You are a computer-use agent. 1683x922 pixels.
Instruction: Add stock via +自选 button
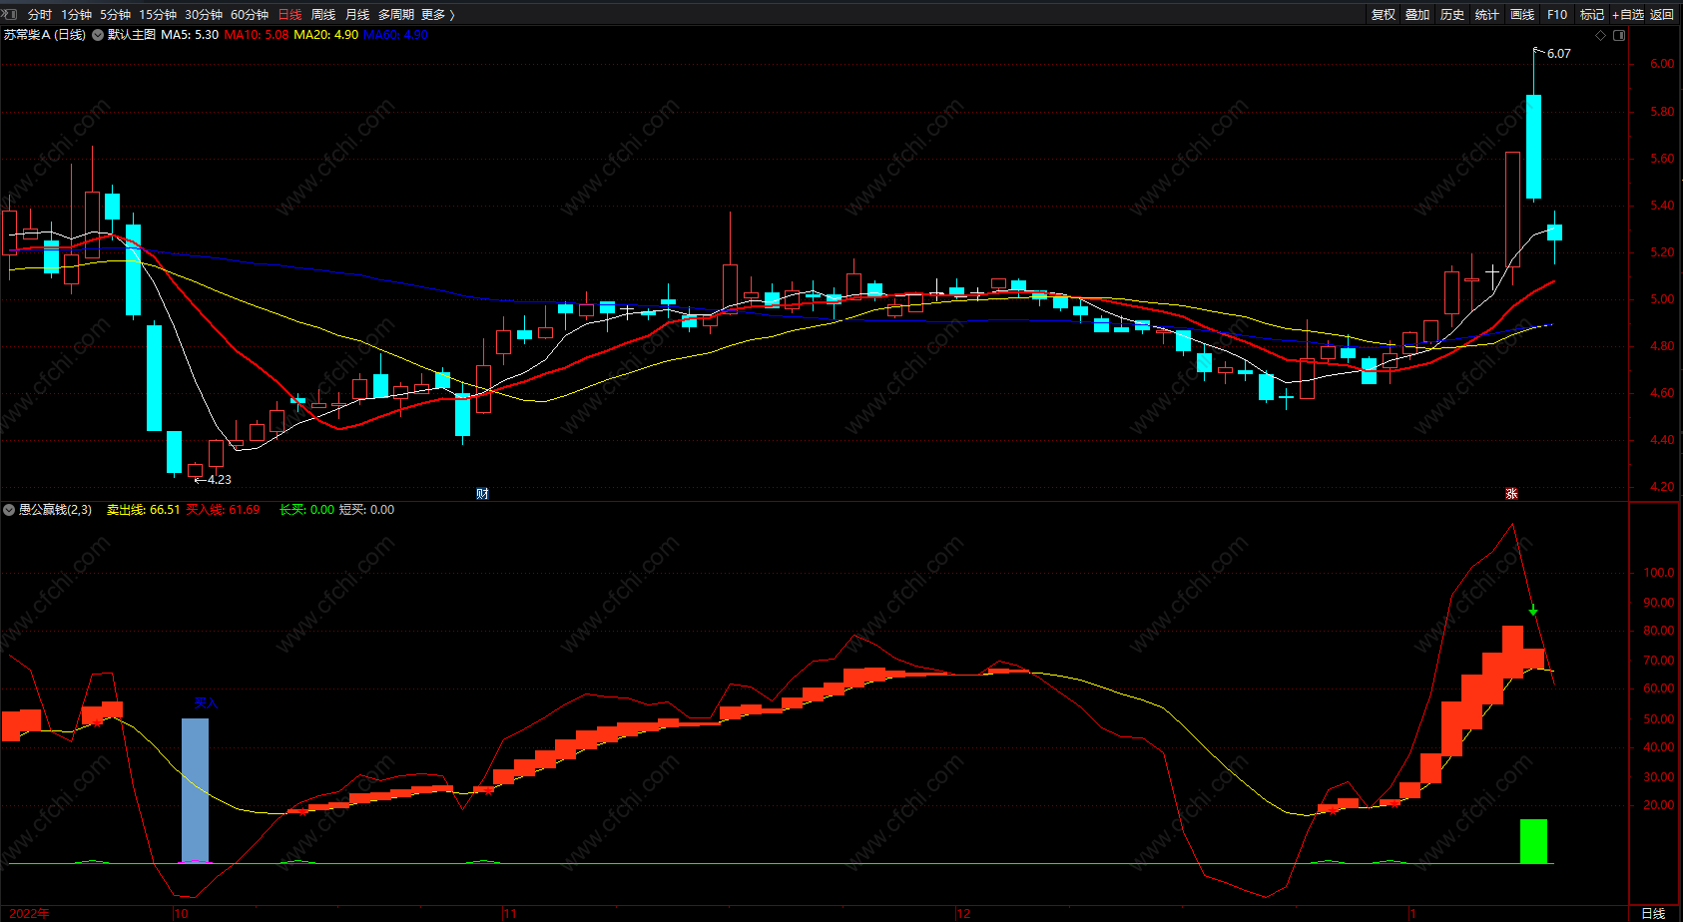pyautogui.click(x=1628, y=14)
